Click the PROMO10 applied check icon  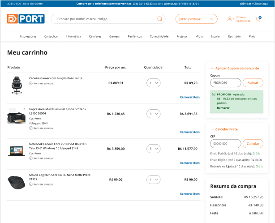tap(214, 94)
